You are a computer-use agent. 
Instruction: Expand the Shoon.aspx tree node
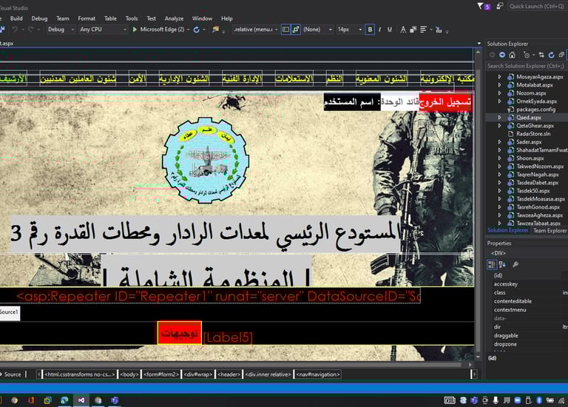click(499, 158)
